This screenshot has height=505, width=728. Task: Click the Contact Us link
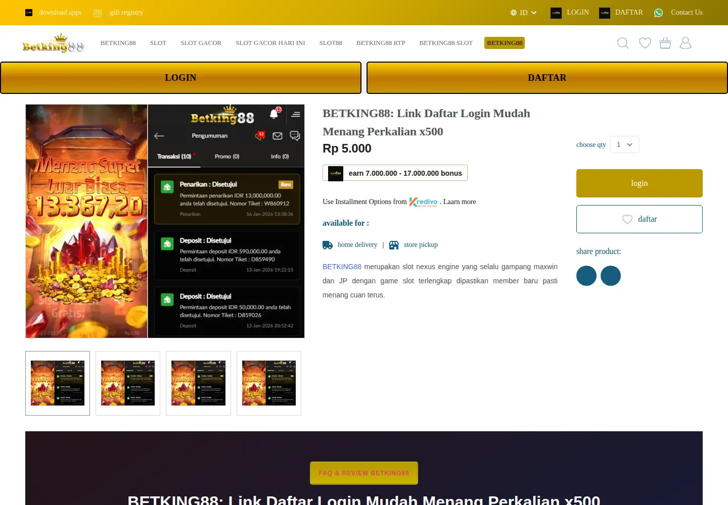click(687, 13)
